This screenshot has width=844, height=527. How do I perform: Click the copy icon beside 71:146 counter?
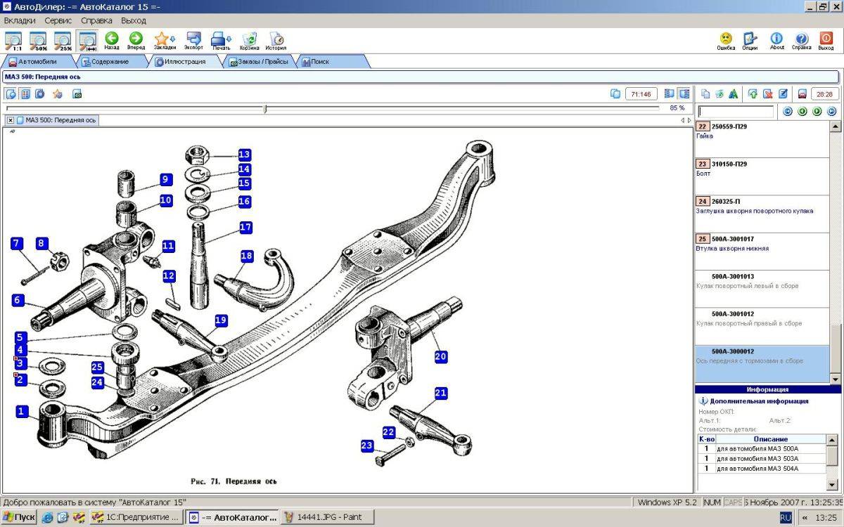615,93
